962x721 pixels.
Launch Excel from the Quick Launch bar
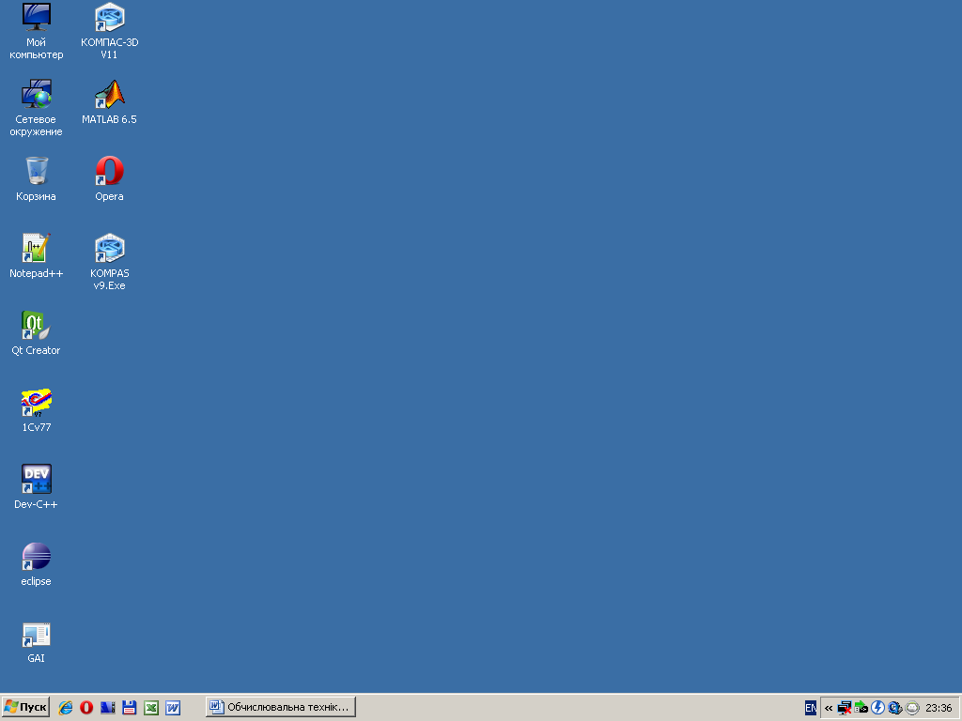click(x=151, y=708)
